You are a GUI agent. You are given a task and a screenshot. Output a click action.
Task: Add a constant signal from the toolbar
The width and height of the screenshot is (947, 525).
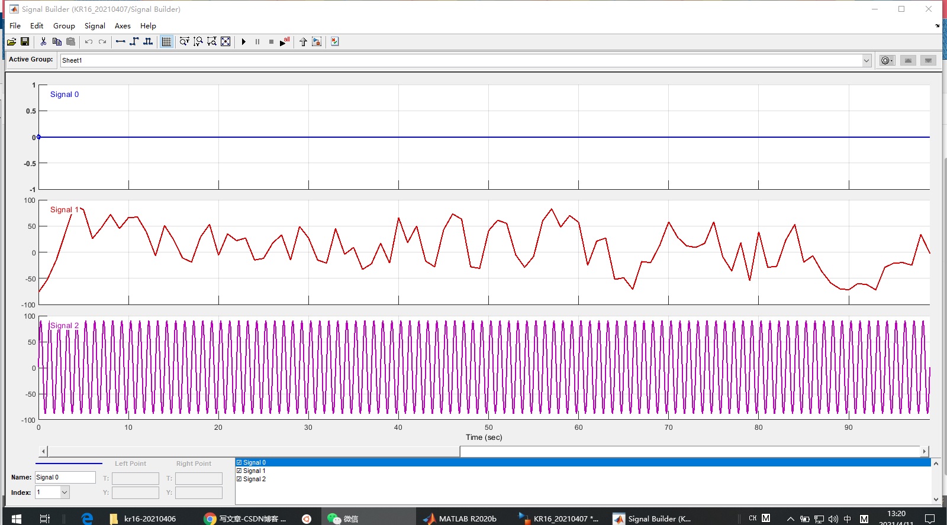coord(121,41)
